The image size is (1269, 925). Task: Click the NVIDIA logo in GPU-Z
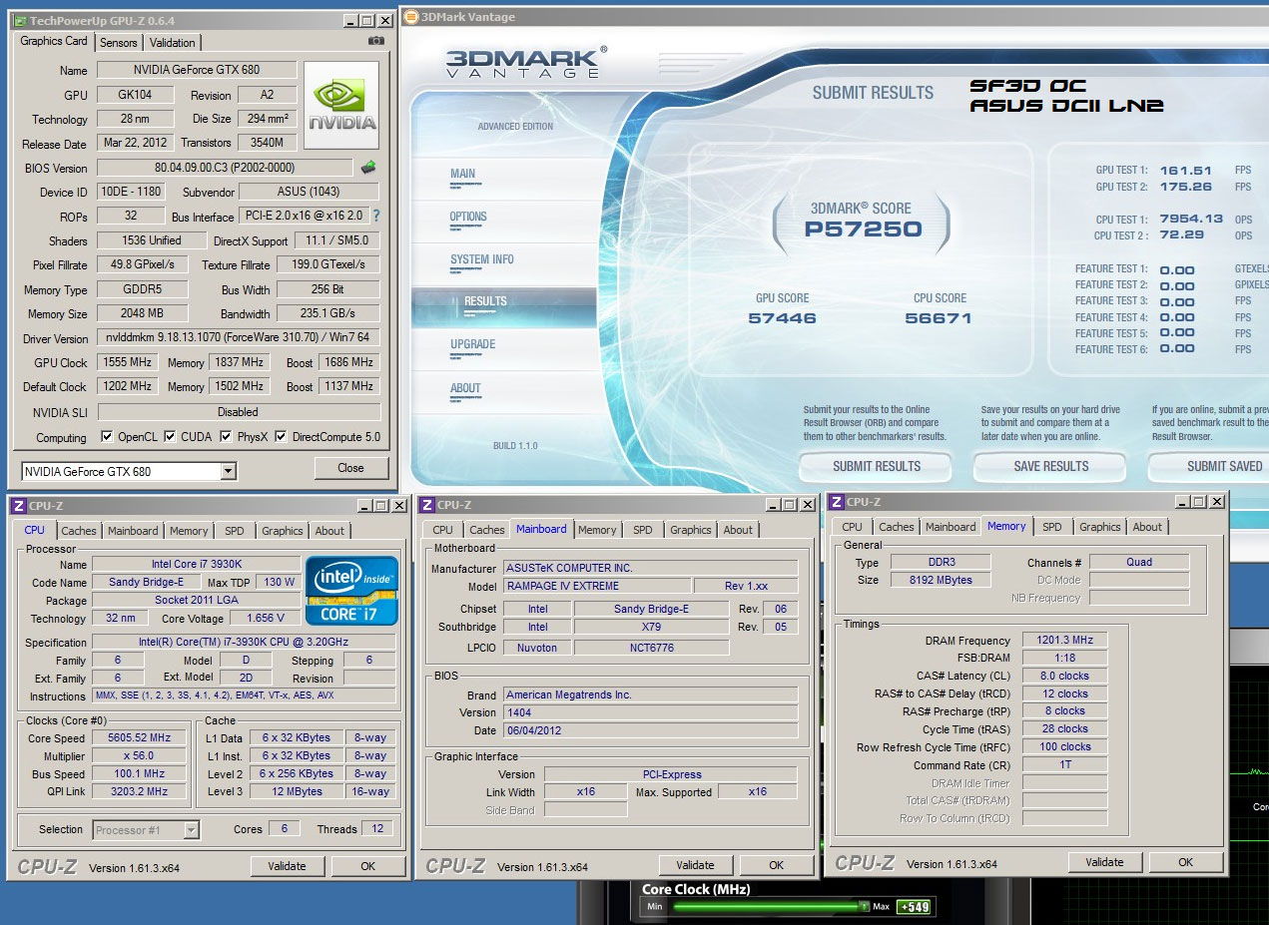pyautogui.click(x=341, y=106)
